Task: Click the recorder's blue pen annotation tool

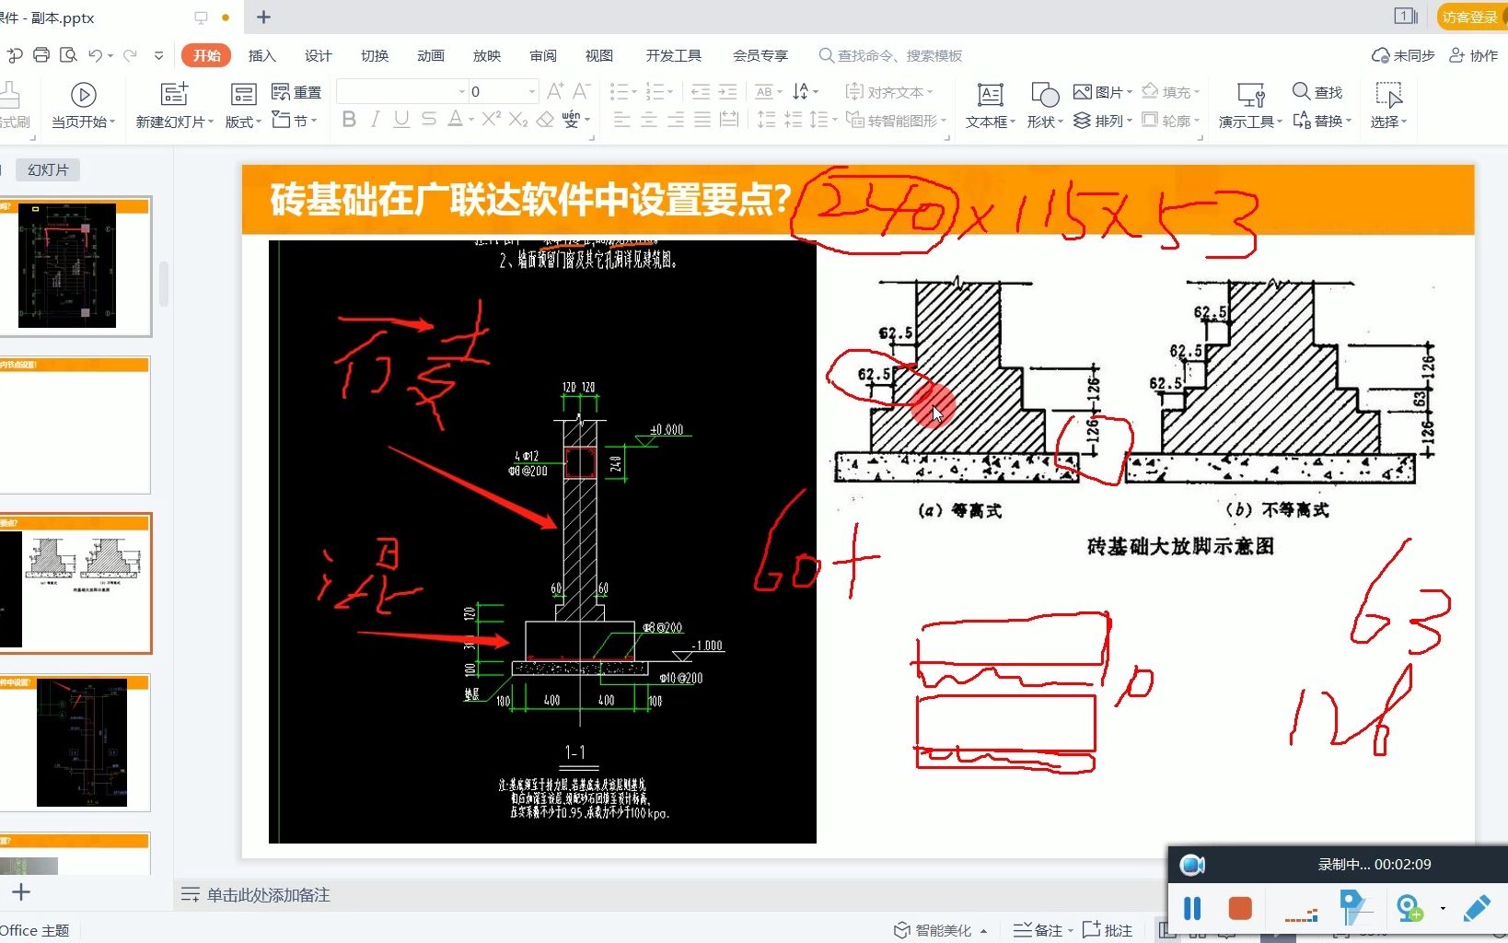Action: tap(1477, 908)
